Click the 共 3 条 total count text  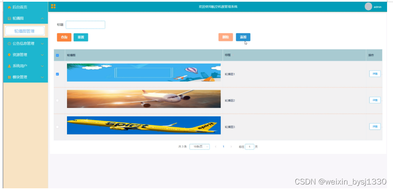182,147
